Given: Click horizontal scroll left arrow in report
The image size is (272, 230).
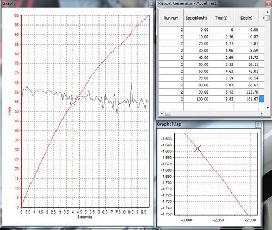Looking at the screenshot, I should (x=162, y=114).
